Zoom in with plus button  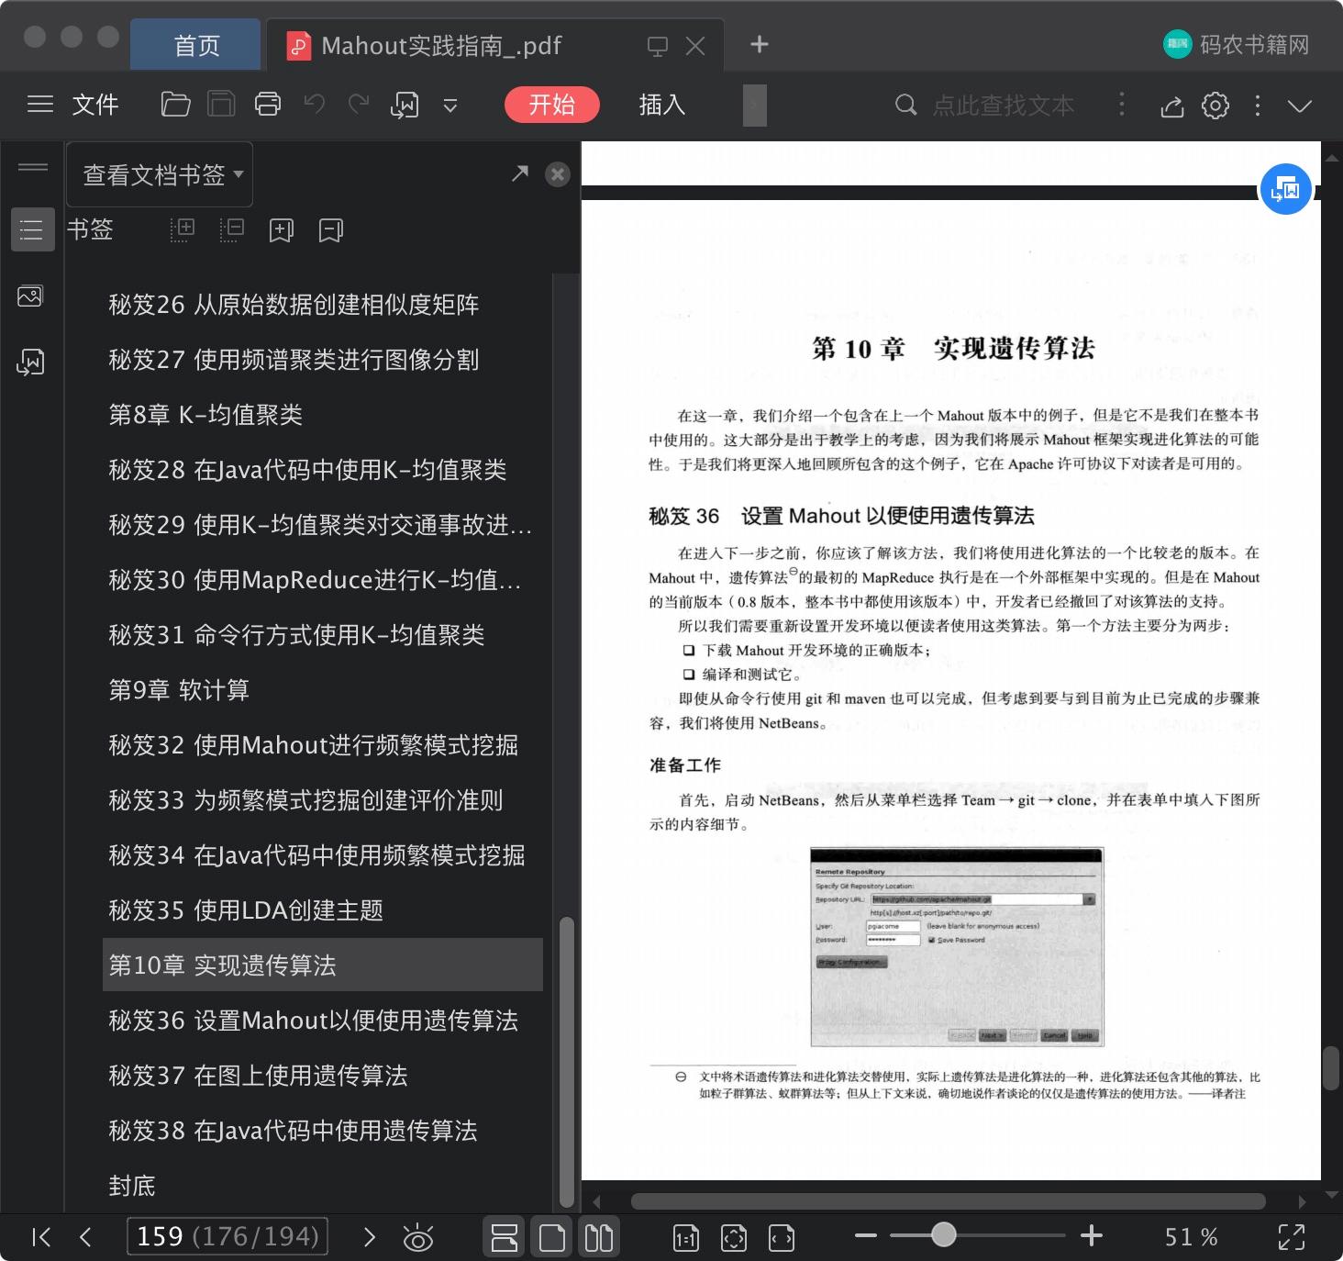point(1092,1235)
